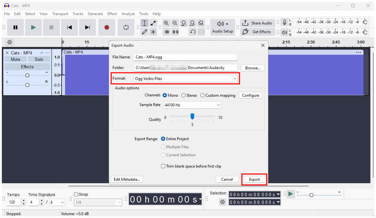Skip to end of the track

tap(87, 27)
